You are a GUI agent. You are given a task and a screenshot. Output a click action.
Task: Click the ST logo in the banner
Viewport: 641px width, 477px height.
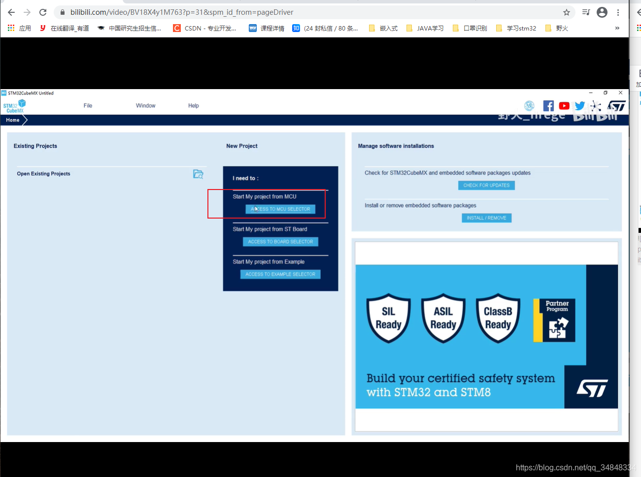point(592,388)
